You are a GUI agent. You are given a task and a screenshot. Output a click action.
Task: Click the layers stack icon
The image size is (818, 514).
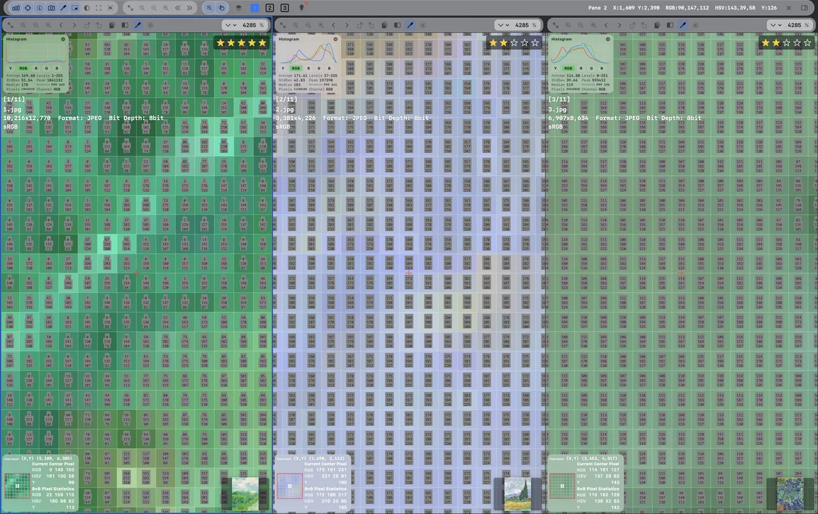pyautogui.click(x=238, y=8)
